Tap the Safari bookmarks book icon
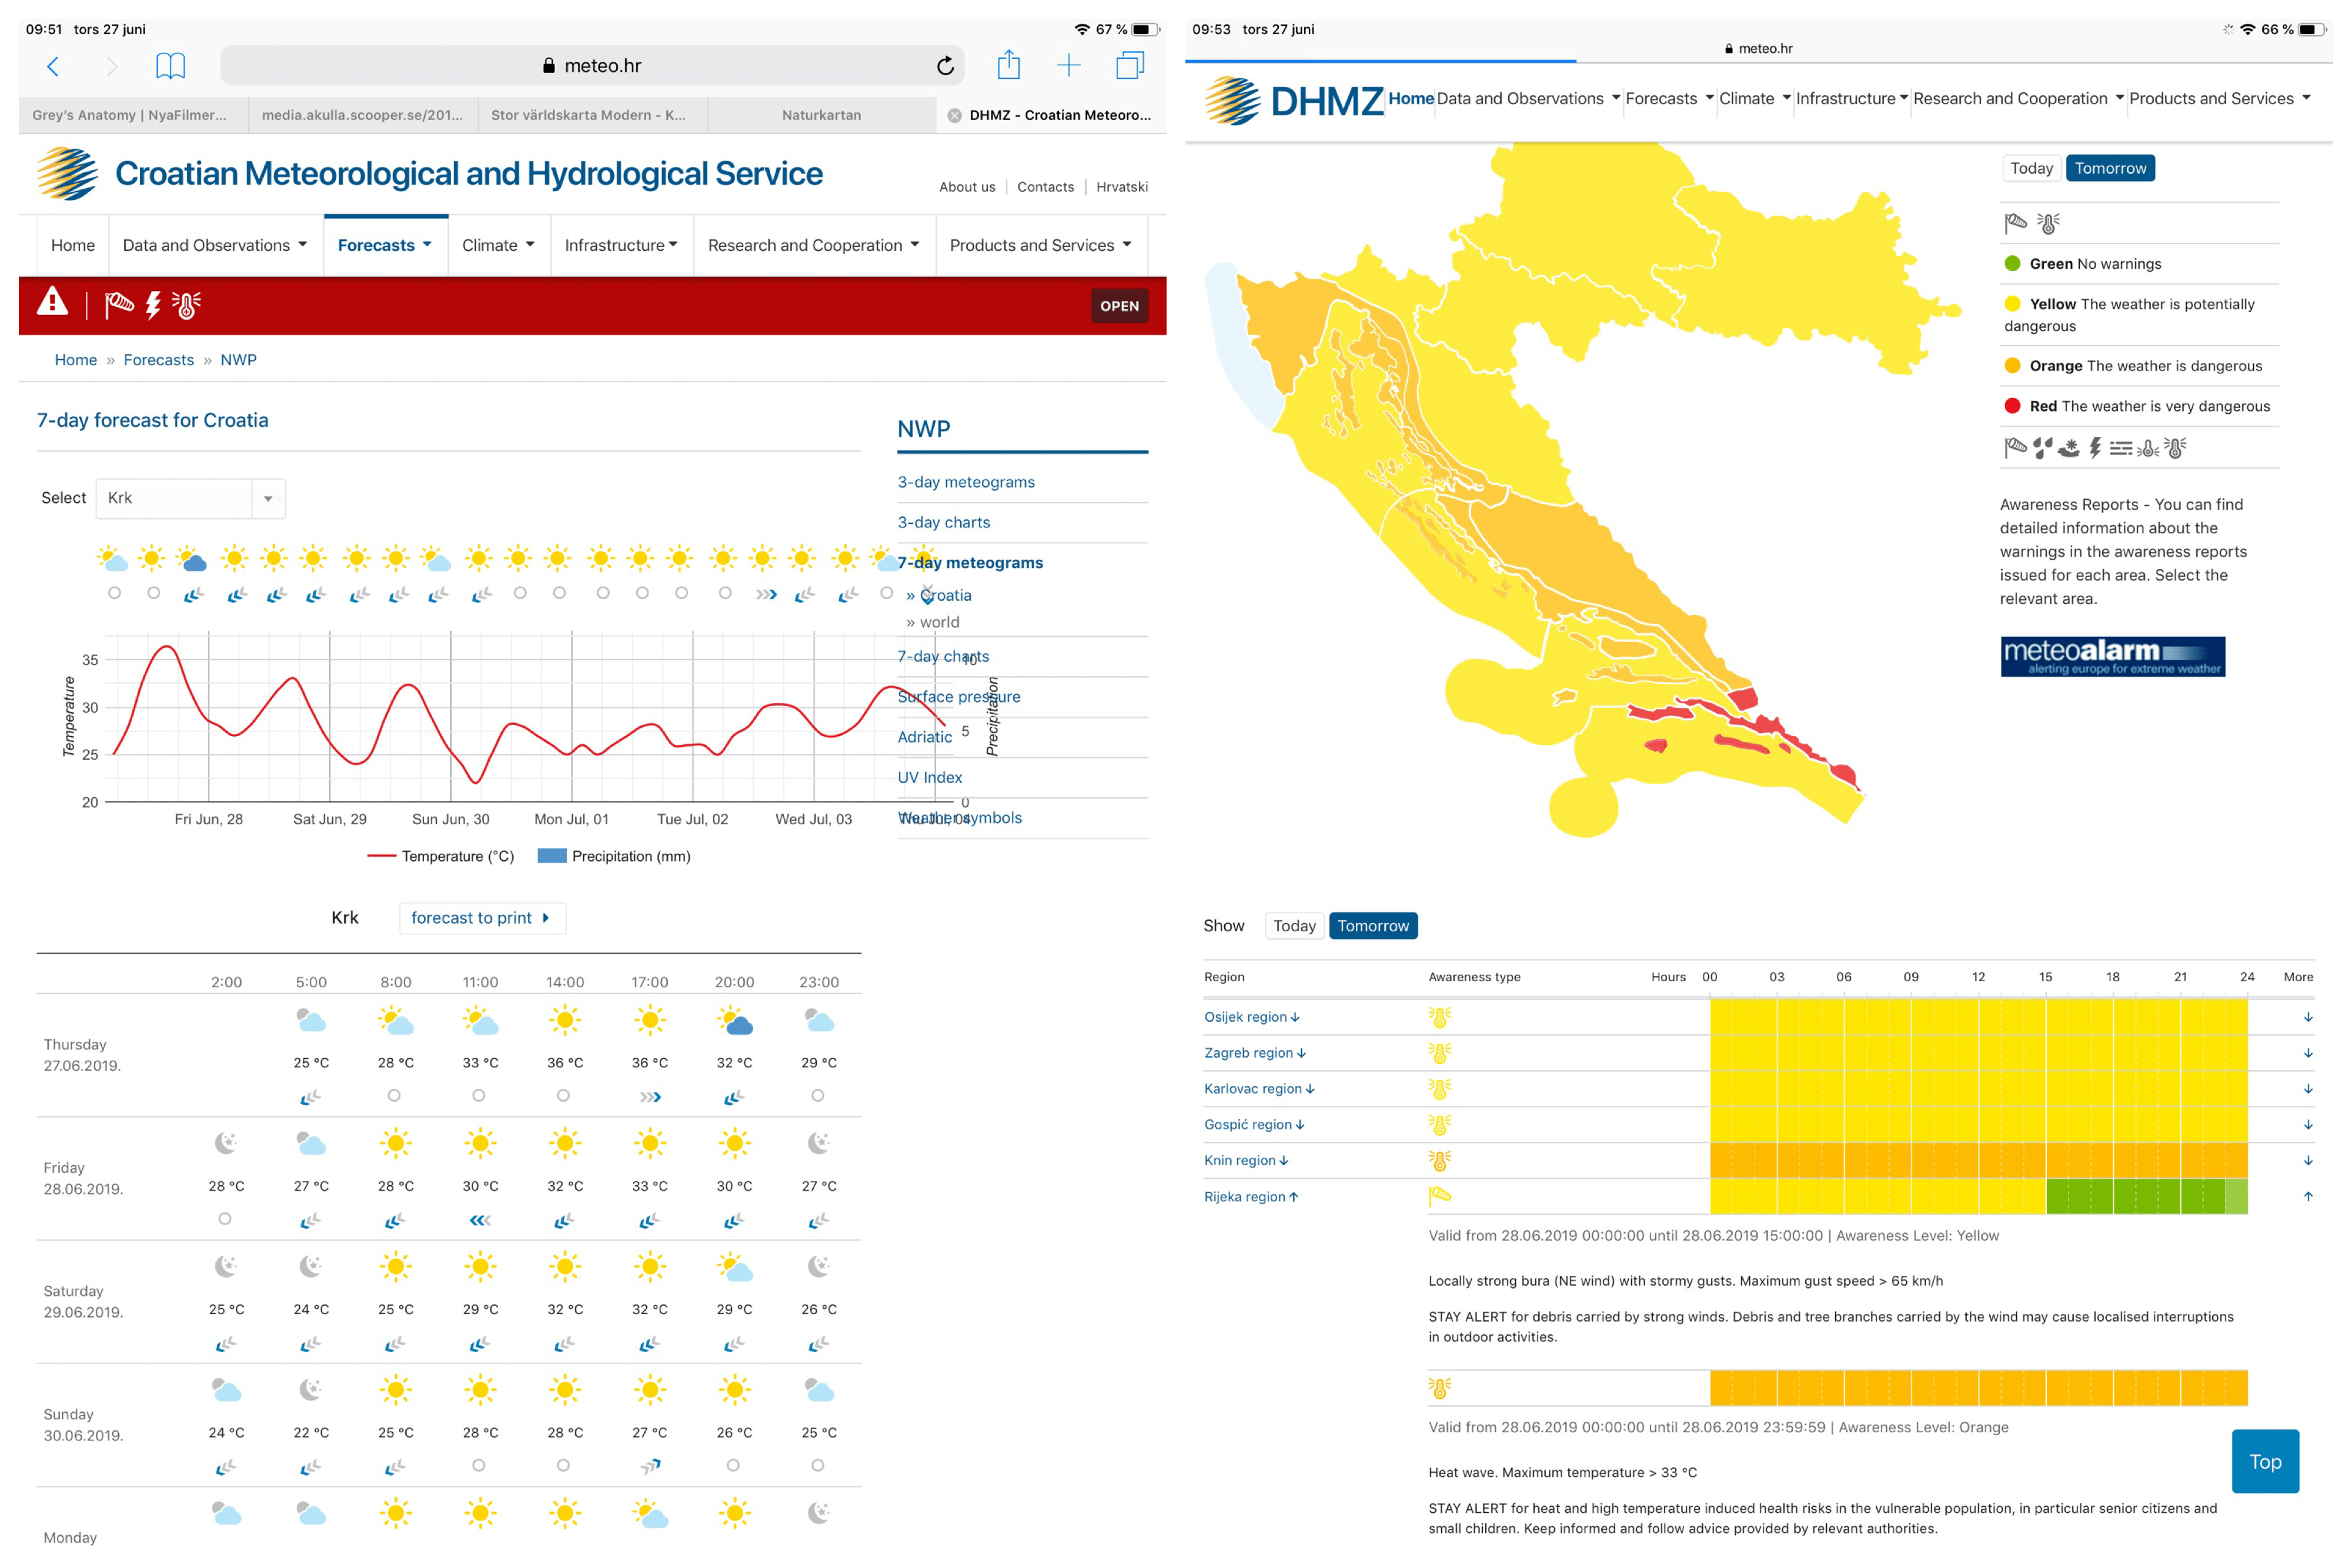 point(170,66)
